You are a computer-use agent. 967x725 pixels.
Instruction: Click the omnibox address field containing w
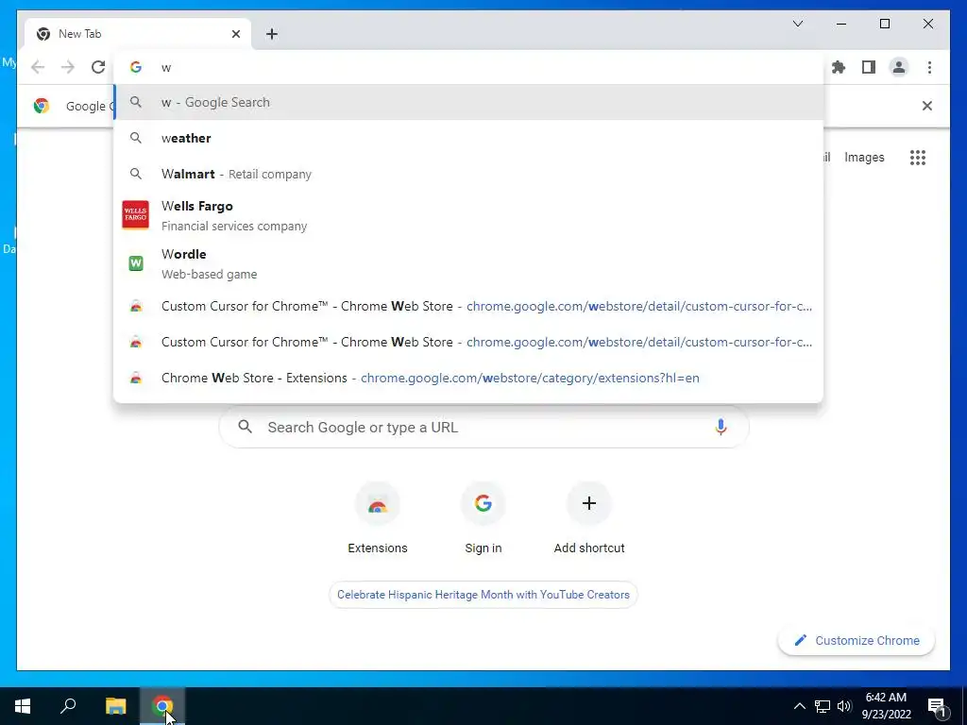coord(468,67)
